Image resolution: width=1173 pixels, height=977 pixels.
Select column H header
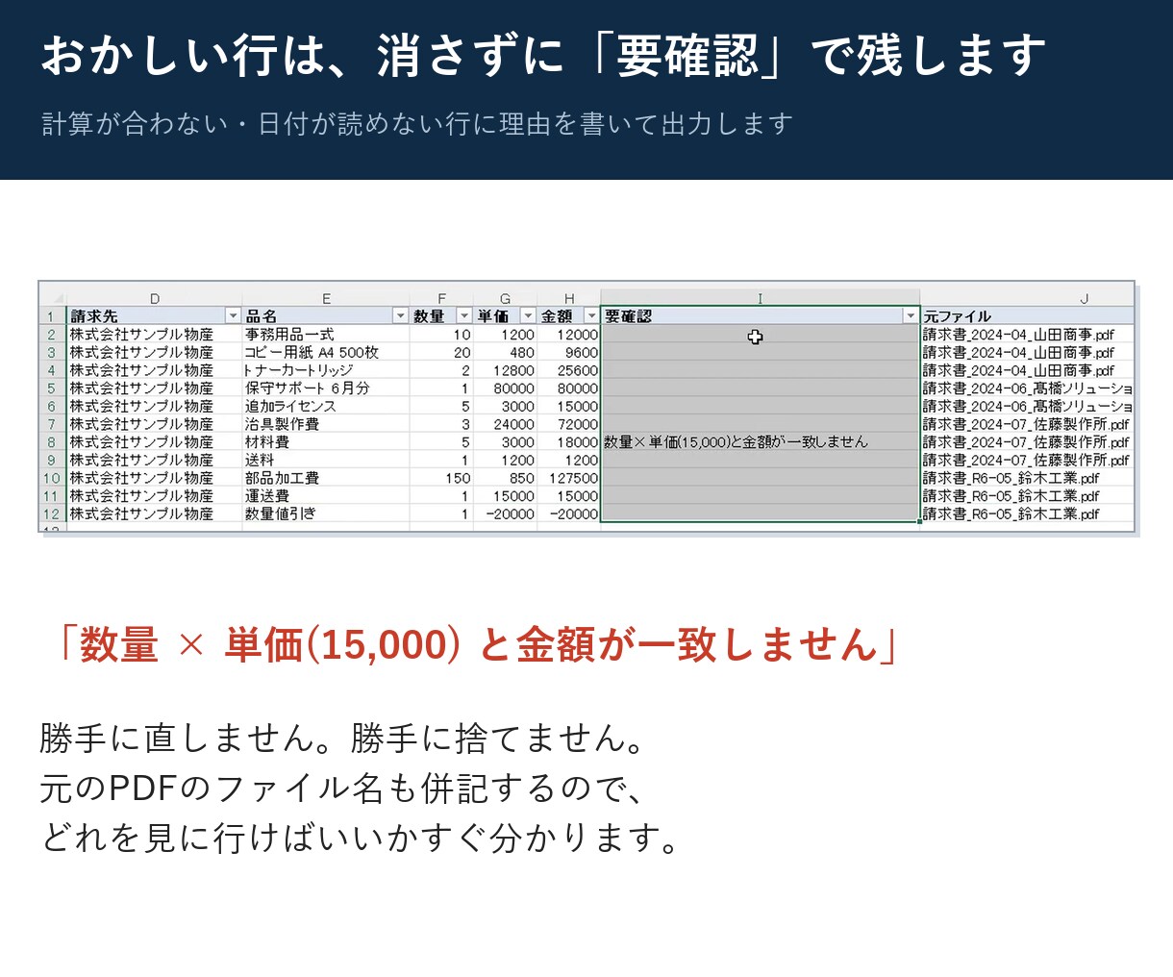(569, 298)
